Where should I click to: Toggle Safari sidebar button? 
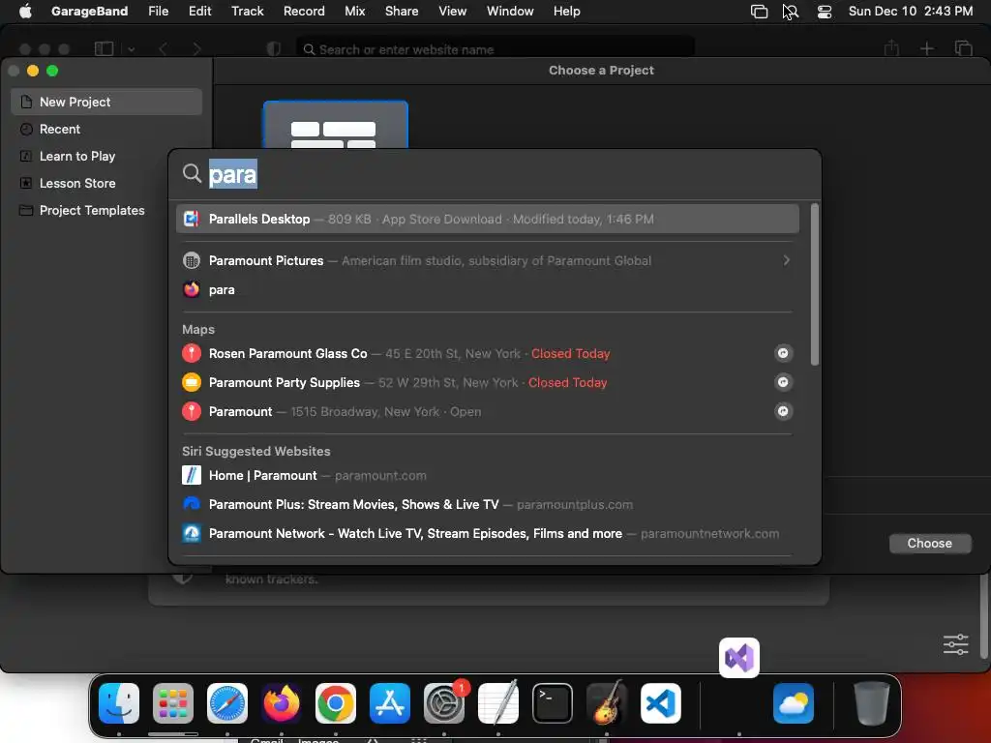point(104,48)
